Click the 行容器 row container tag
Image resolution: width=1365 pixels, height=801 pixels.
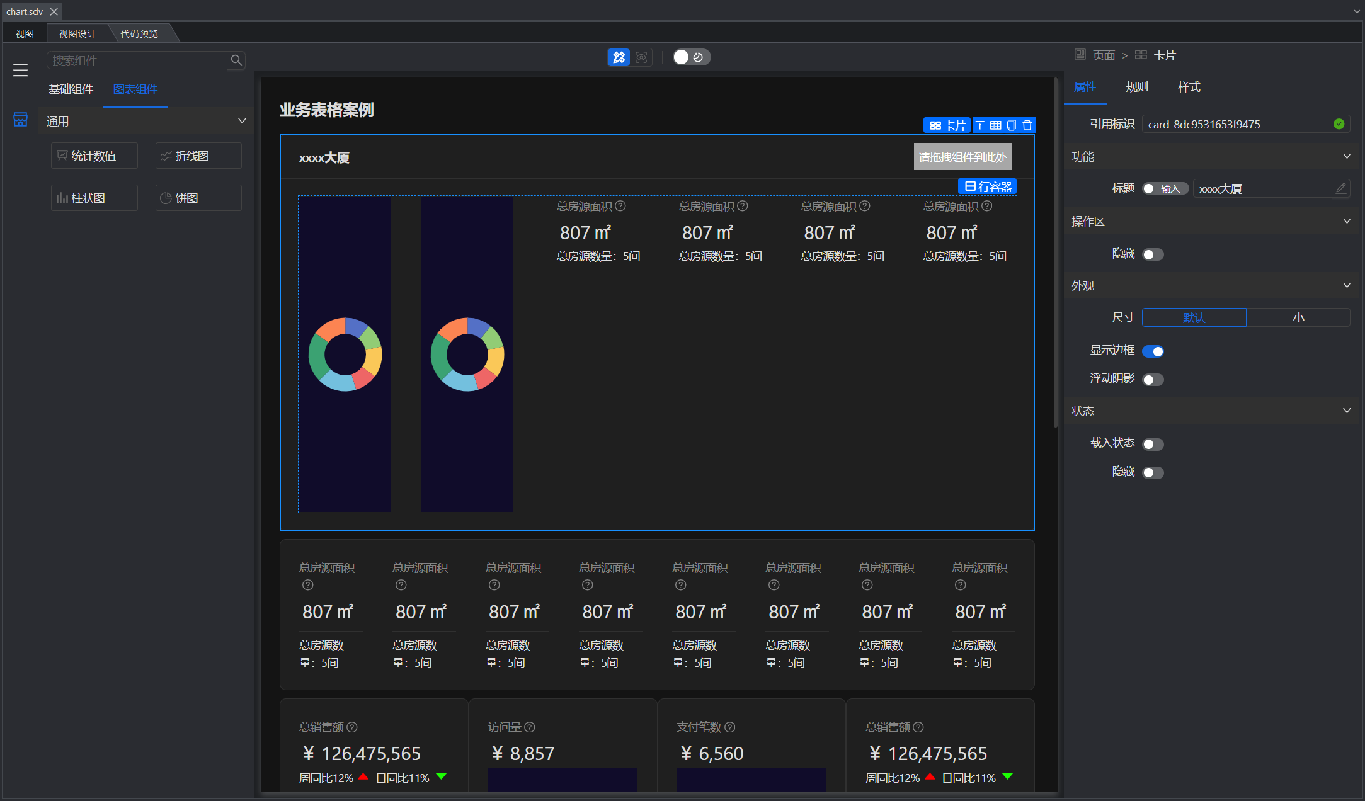coord(987,186)
